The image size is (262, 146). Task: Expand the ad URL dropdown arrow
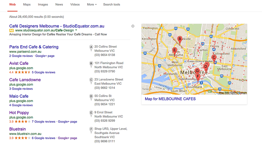76,30
